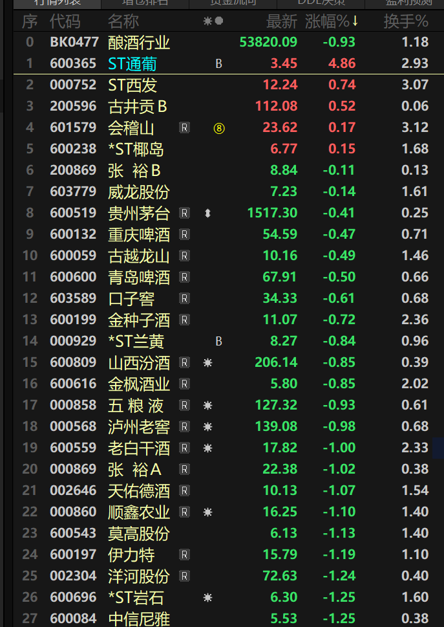Click turnover value 3.12 for 会稽山
This screenshot has height=627, width=444.
(x=416, y=127)
